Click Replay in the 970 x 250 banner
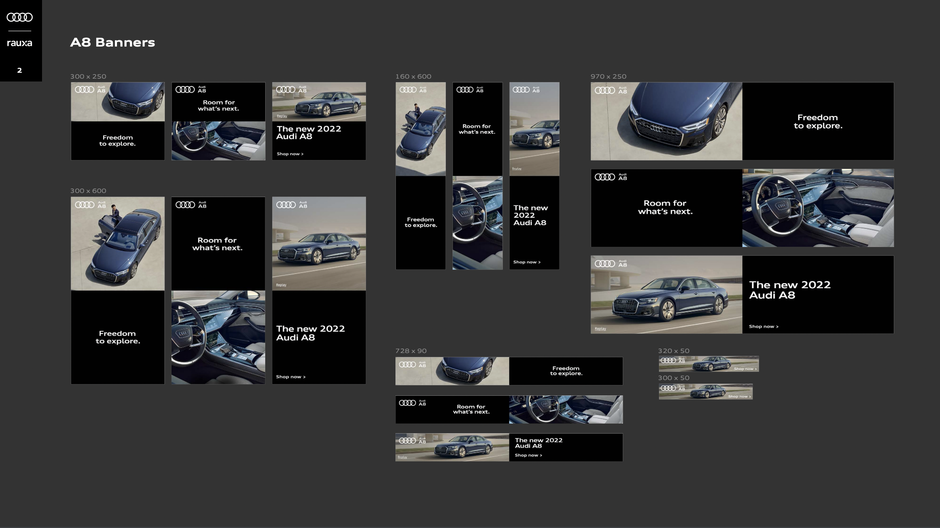The width and height of the screenshot is (940, 528). [x=600, y=328]
